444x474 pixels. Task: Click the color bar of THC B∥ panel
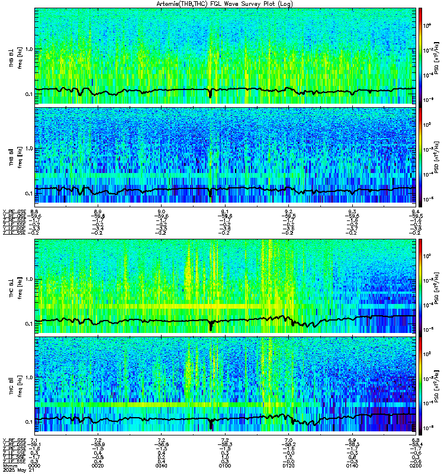pyautogui.click(x=420, y=386)
